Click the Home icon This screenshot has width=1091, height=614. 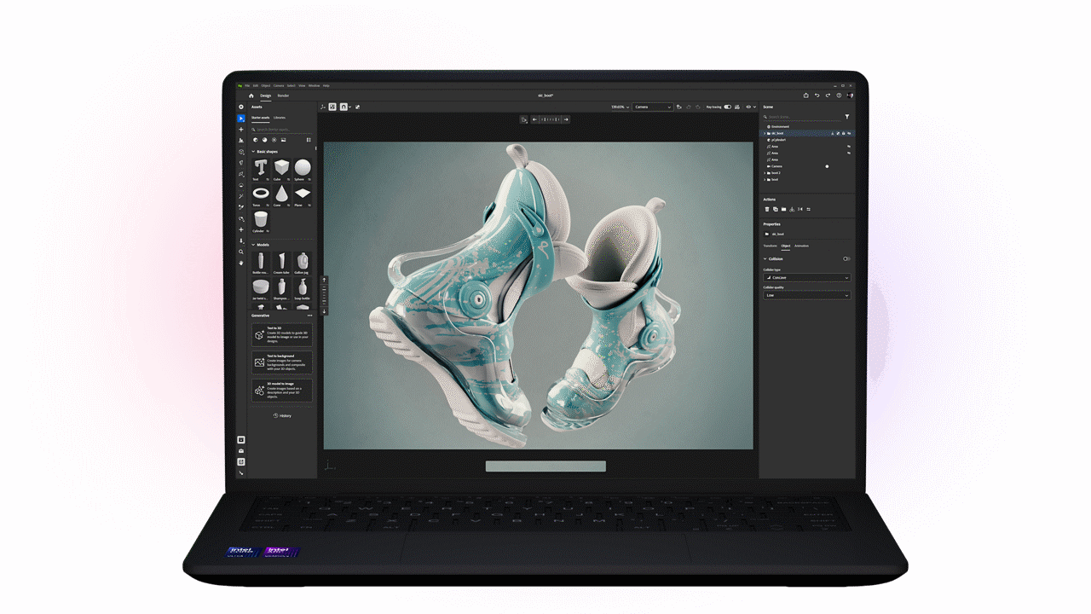(x=251, y=96)
